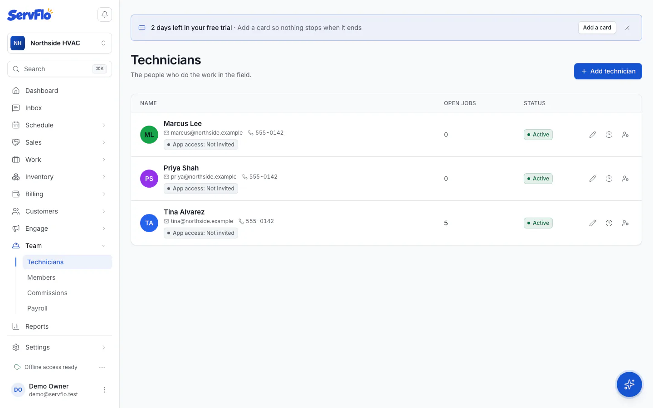Open the Reports page
The height and width of the screenshot is (408, 653).
tap(60, 326)
